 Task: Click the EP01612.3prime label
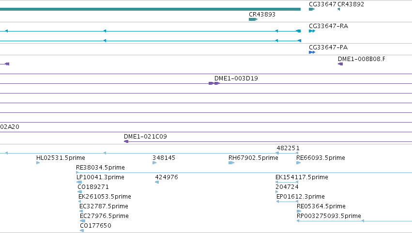tap(301, 197)
